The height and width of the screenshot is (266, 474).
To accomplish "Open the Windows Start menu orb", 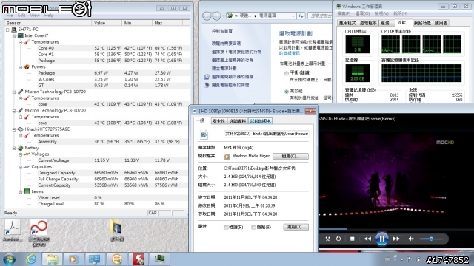I will pos(9,259).
